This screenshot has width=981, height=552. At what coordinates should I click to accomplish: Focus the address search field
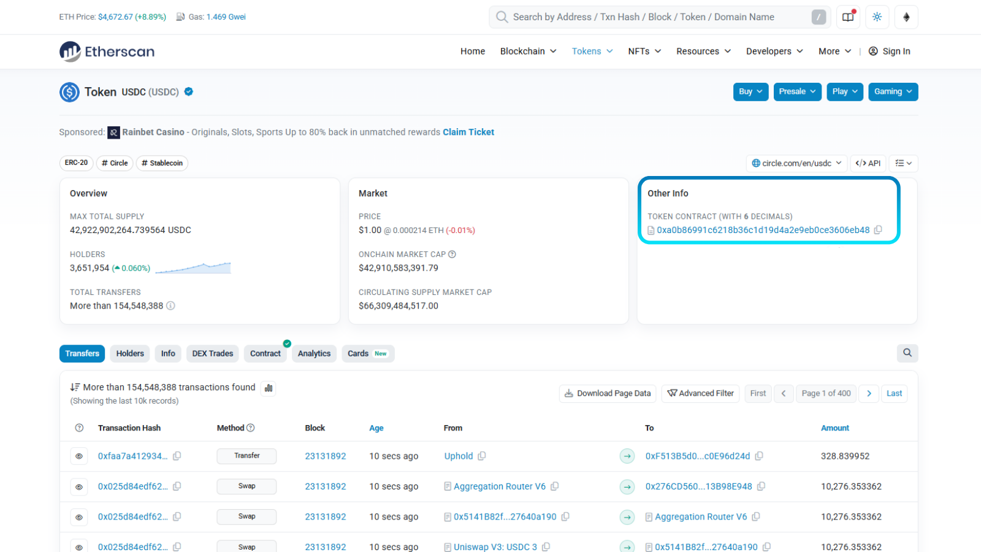pyautogui.click(x=660, y=17)
